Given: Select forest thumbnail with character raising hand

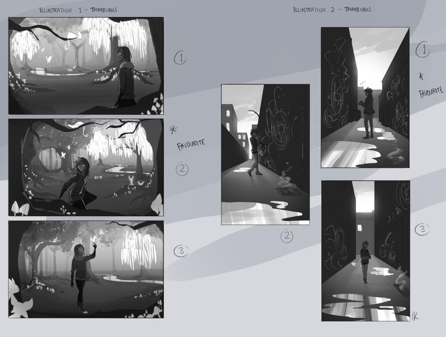Looking at the screenshot, I should [x=86, y=269].
